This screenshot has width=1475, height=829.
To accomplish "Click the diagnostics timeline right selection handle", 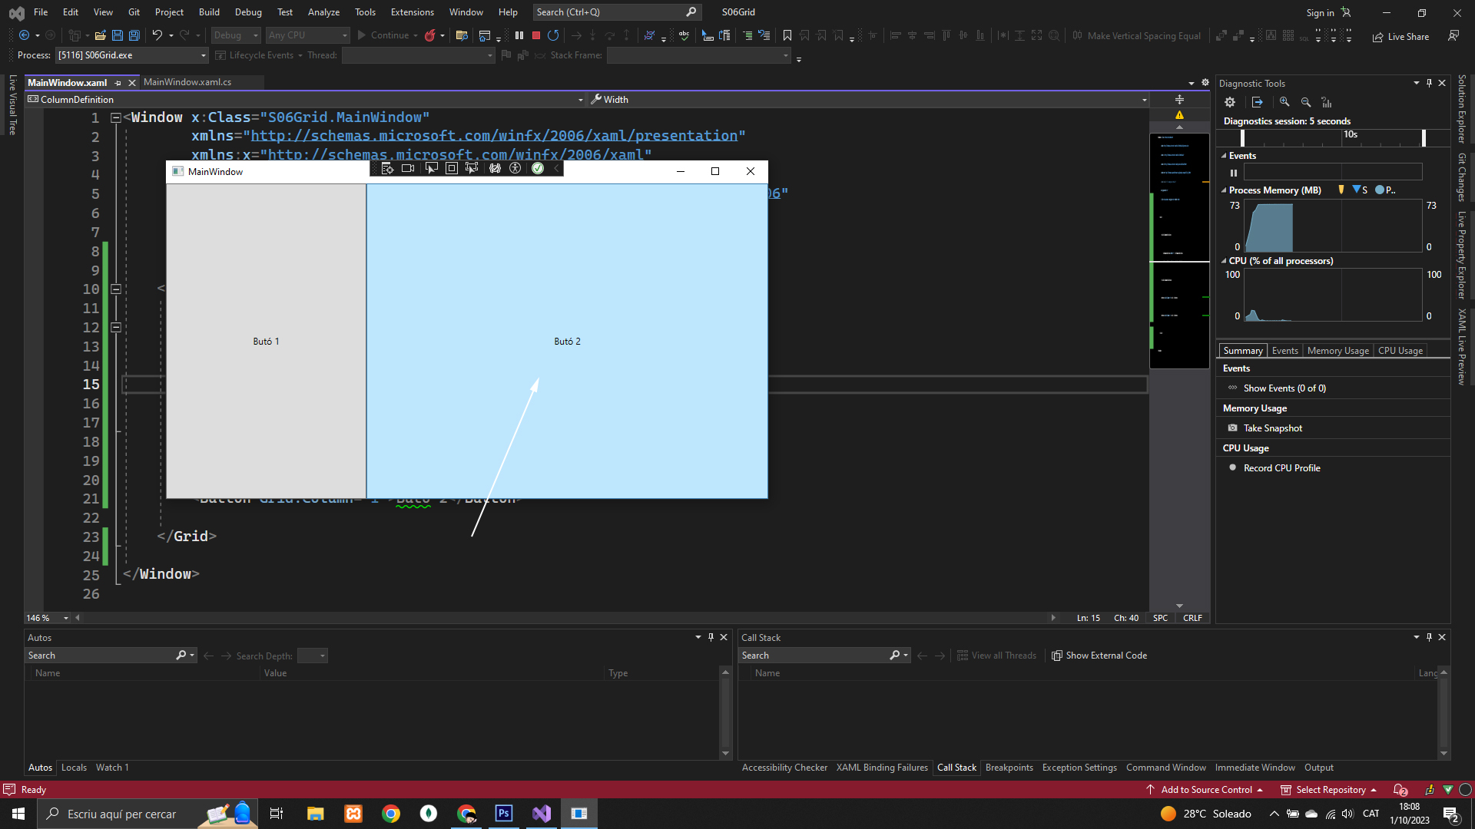I will pos(1424,137).
